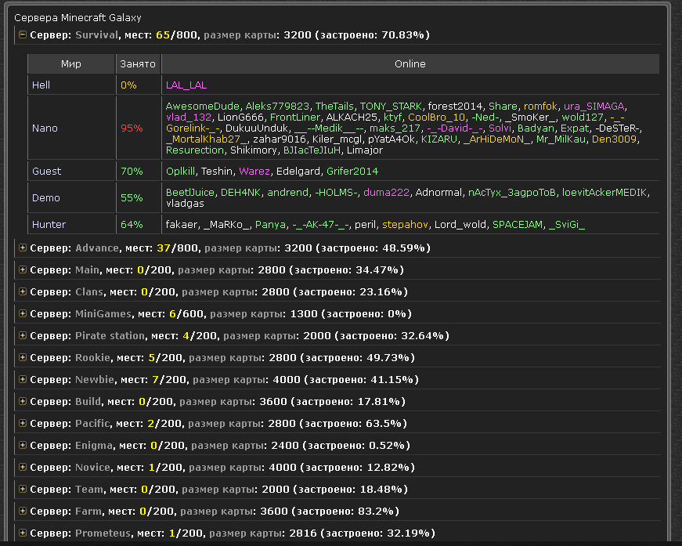
Task: Click the plus icon next to Build server
Action: pos(23,402)
